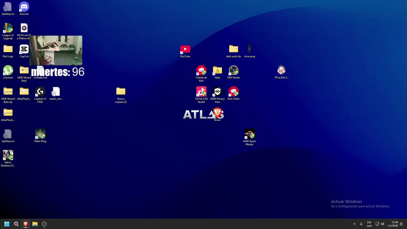Launch Elden Ring shortcut
Viewport: 407px width, 229px height.
click(x=40, y=136)
